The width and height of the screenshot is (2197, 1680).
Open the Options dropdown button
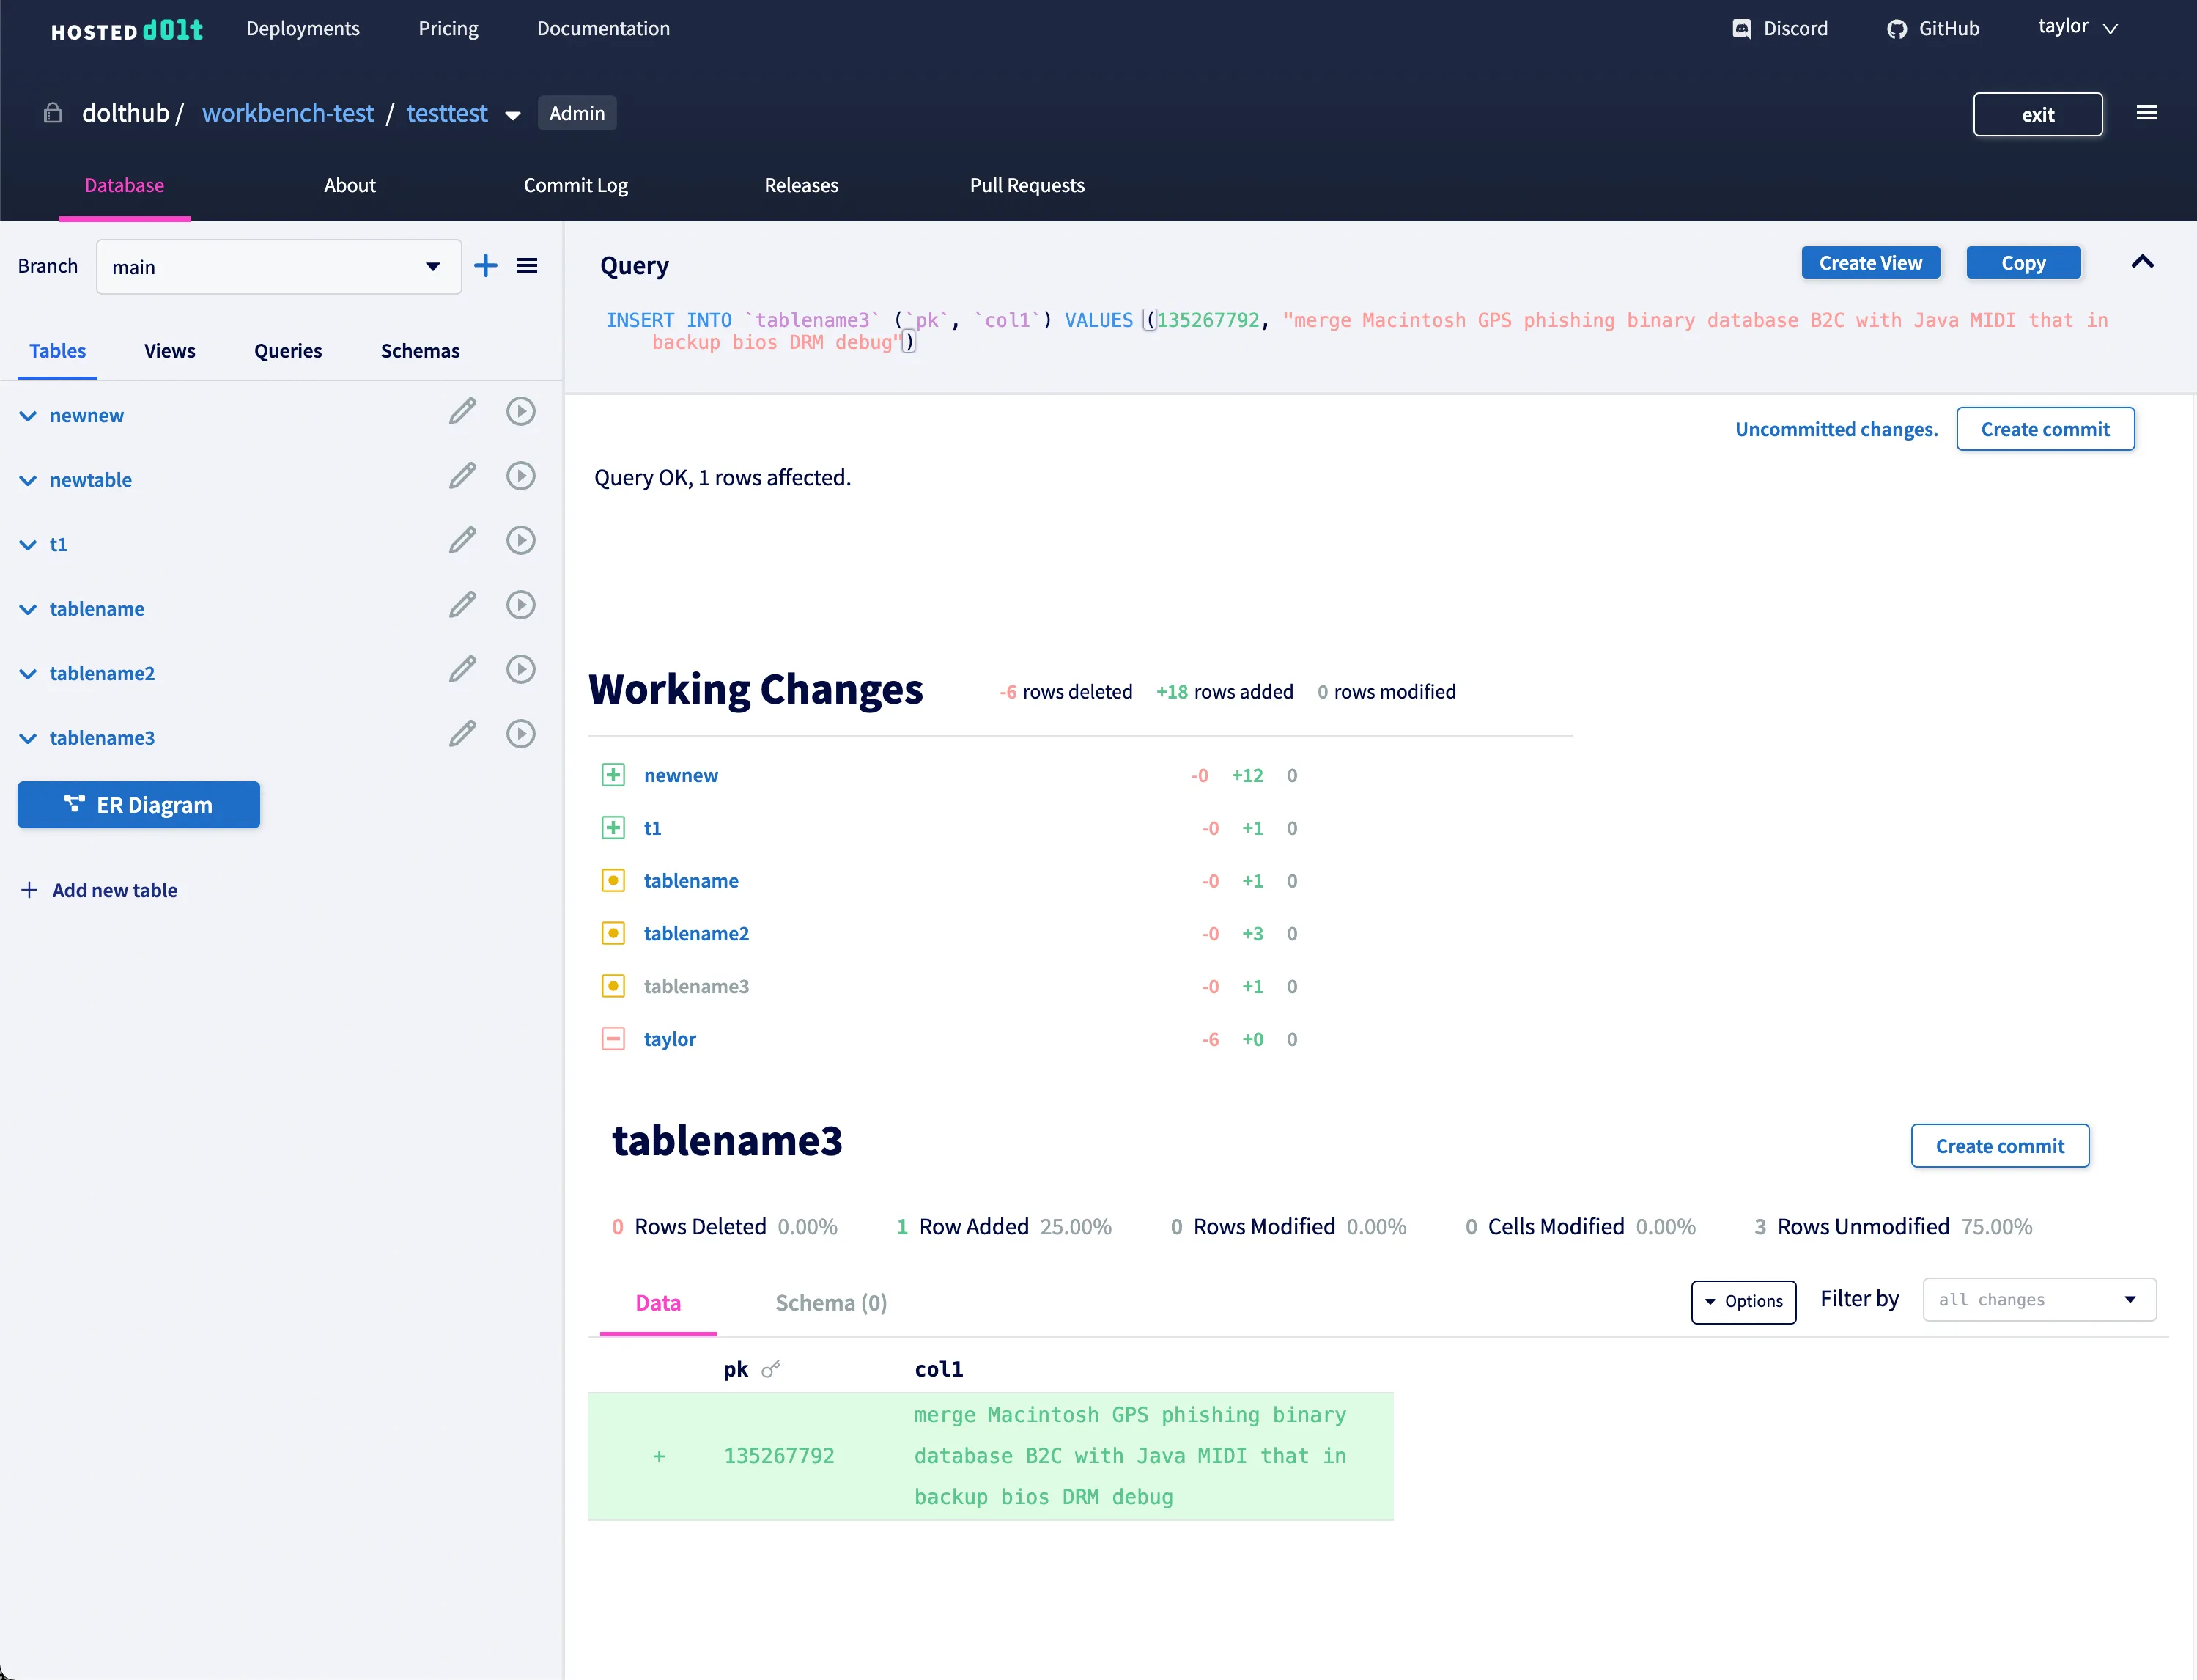[1743, 1302]
